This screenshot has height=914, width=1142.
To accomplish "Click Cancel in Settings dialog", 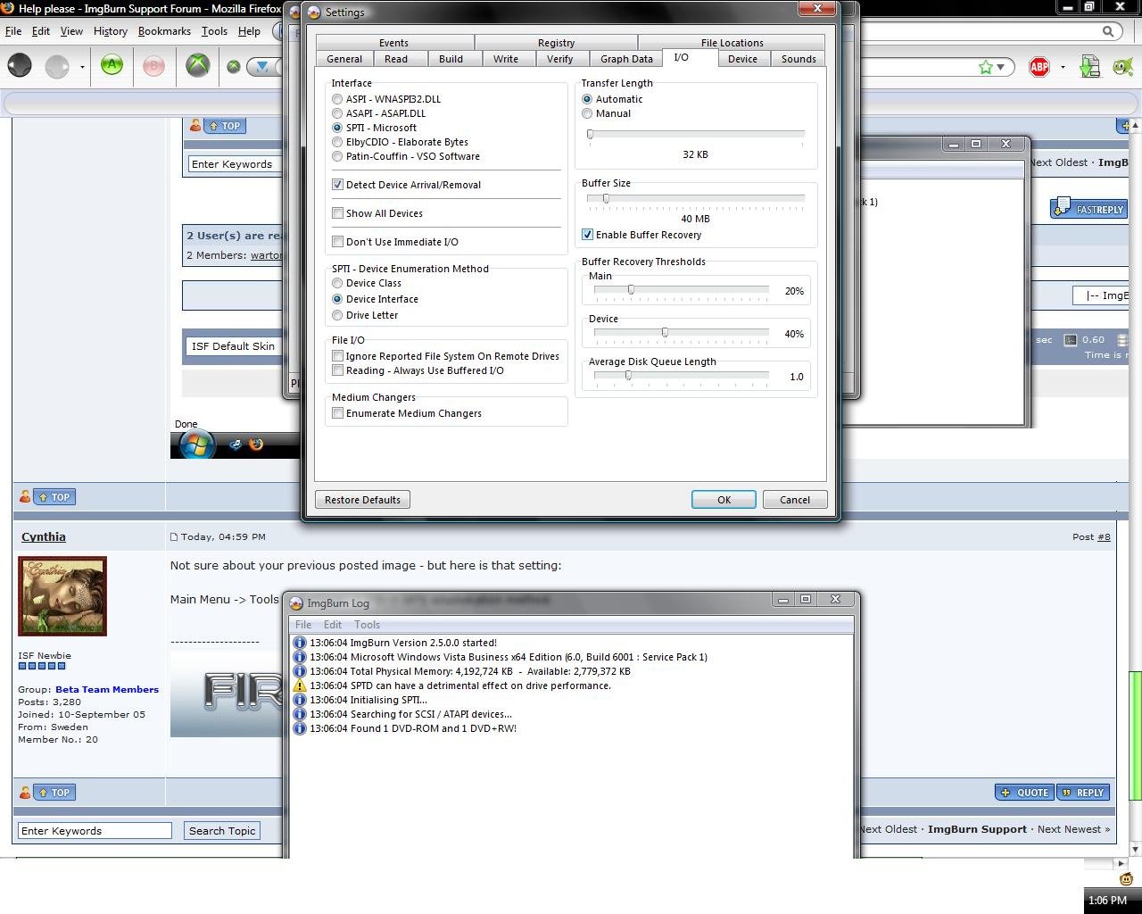I will [795, 500].
